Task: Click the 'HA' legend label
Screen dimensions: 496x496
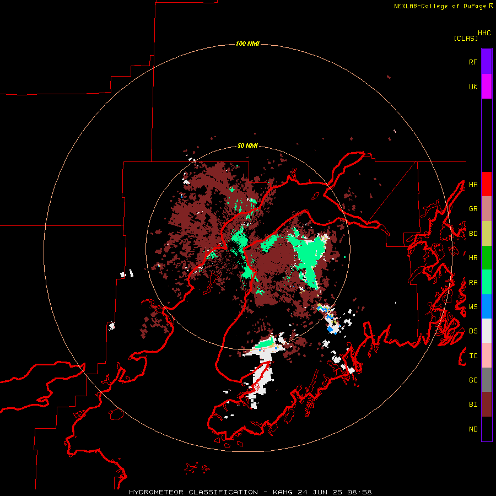Action: [x=473, y=185]
